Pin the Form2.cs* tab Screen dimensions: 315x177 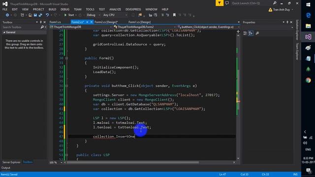click(x=87, y=22)
